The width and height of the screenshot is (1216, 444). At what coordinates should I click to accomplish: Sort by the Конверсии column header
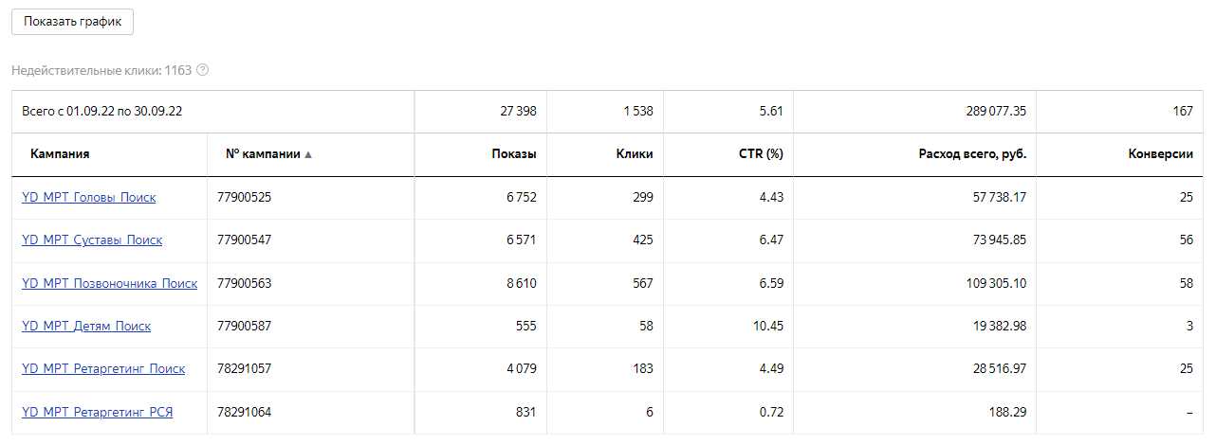(1160, 153)
